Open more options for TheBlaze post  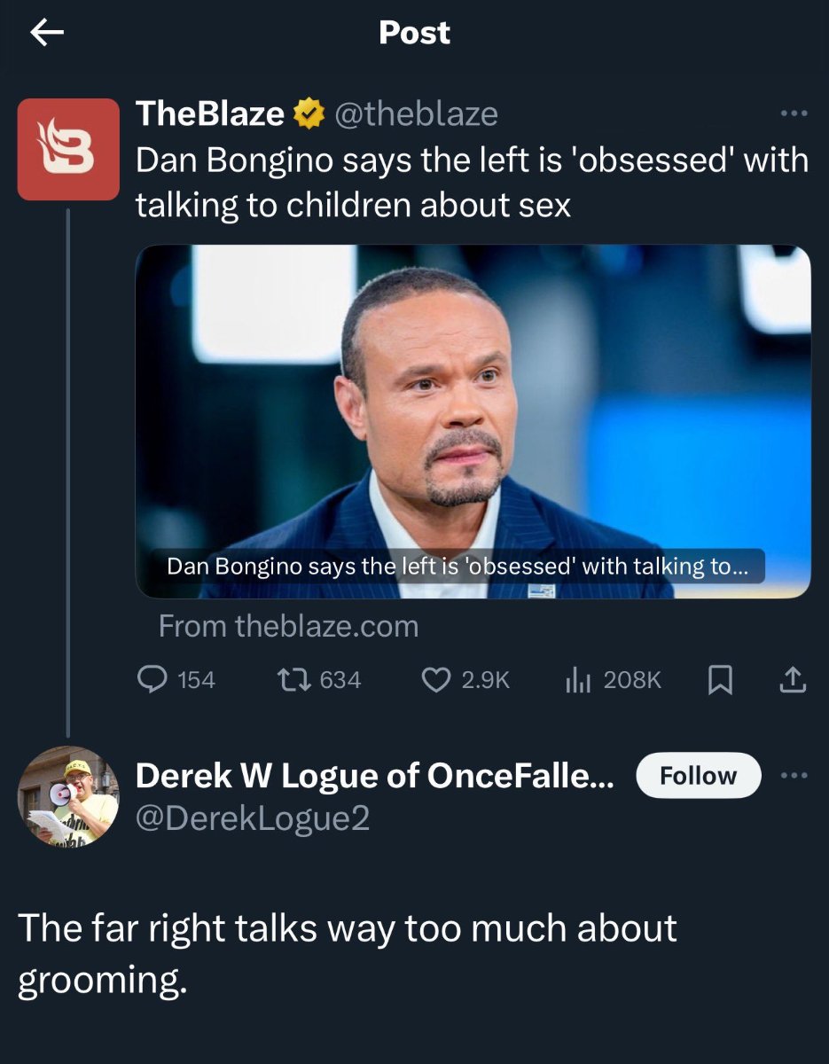click(x=794, y=113)
